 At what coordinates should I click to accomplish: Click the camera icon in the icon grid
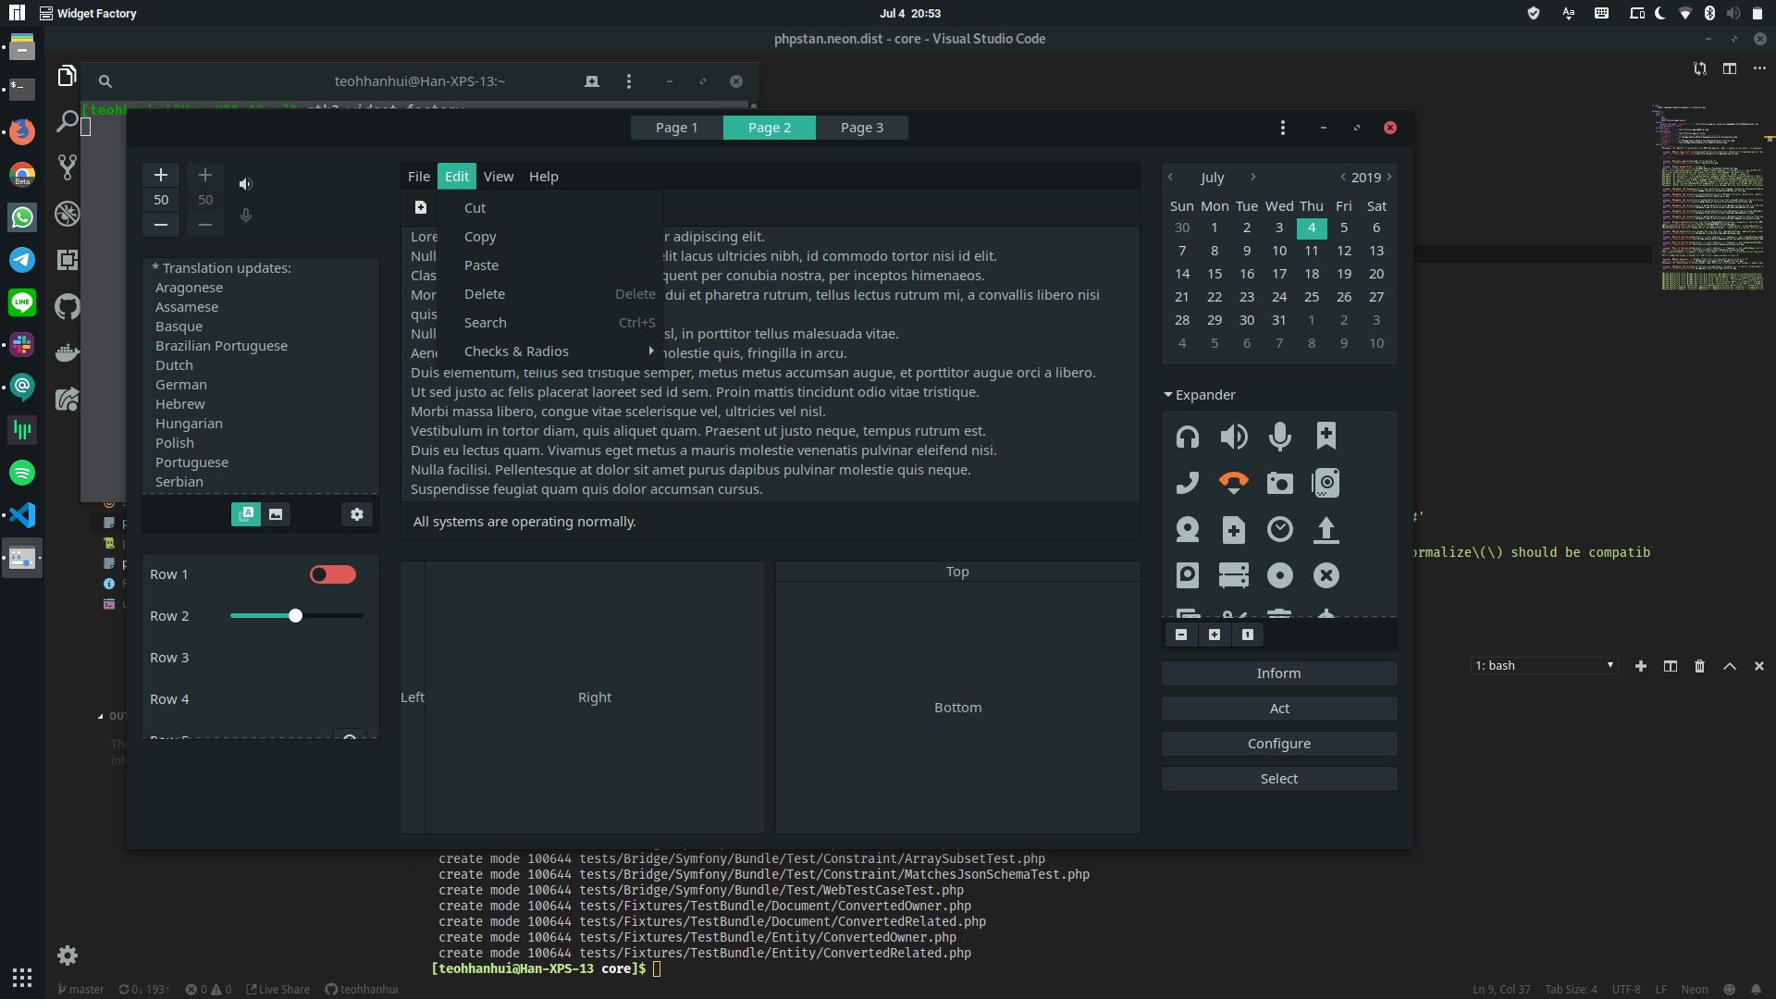(x=1280, y=482)
